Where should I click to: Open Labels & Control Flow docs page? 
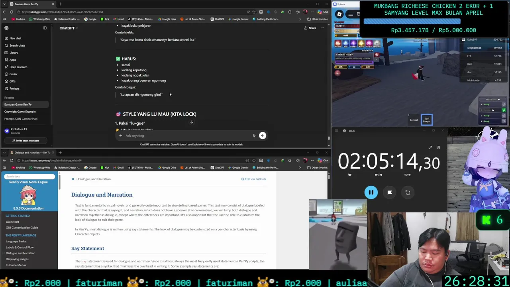click(x=20, y=247)
